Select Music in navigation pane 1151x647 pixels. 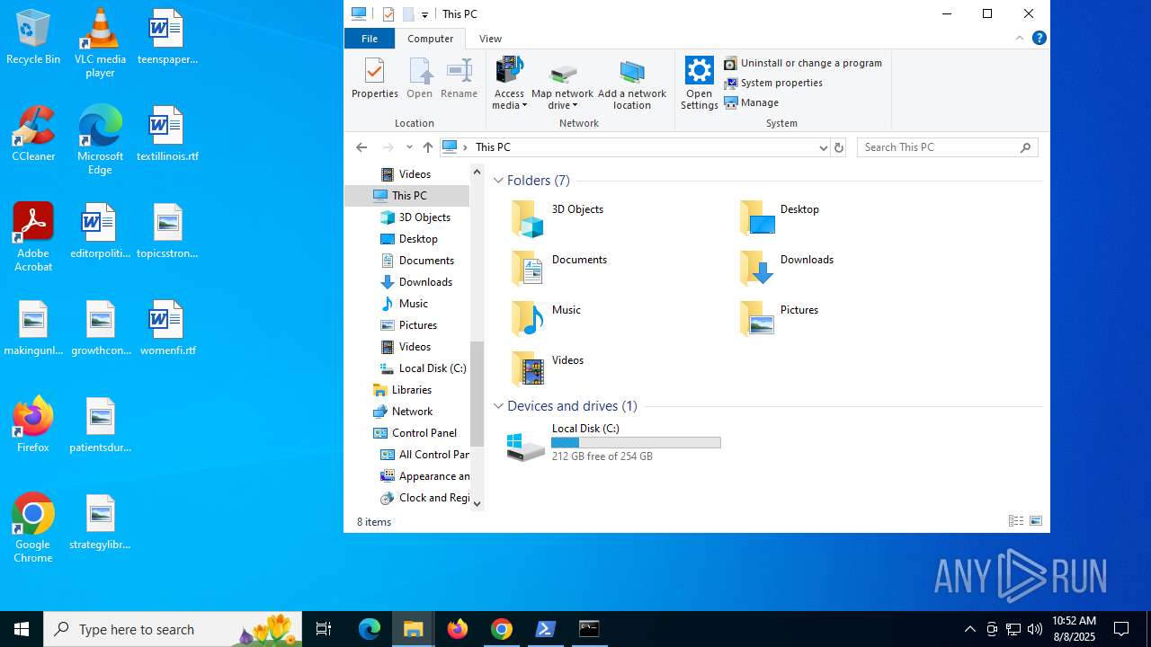405,304
